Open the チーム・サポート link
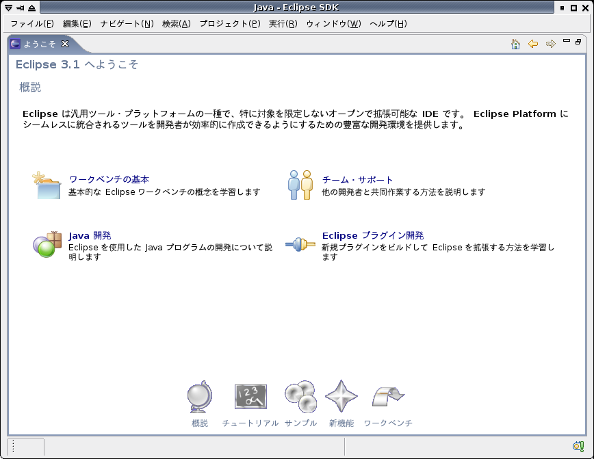This screenshot has height=459, width=594. click(x=357, y=180)
